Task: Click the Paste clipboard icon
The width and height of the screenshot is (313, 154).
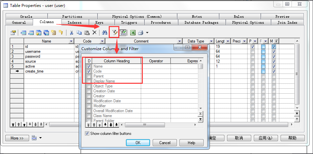Action: coord(87,32)
